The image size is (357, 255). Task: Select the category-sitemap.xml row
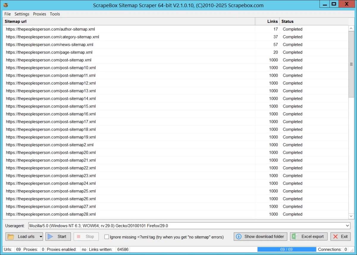click(176, 37)
